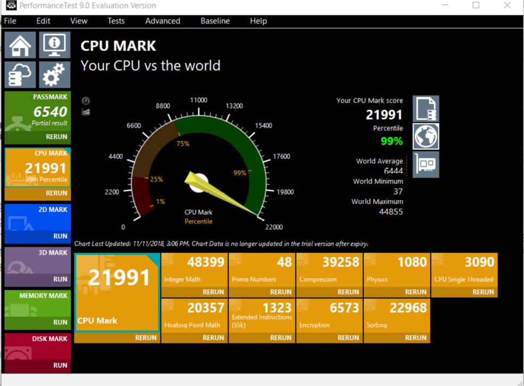Click the globe world comparison icon
This screenshot has width=524, height=386.
point(426,136)
